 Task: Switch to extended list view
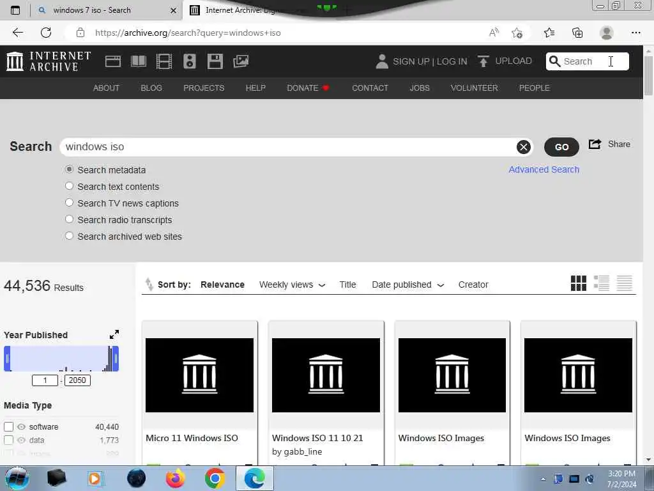pyautogui.click(x=602, y=283)
